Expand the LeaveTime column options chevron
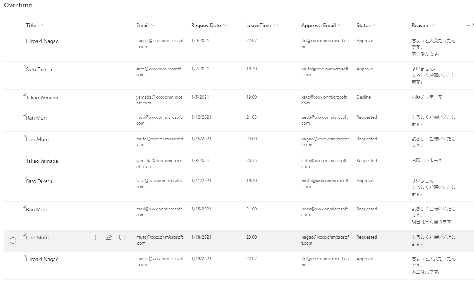The height and width of the screenshot is (290, 474). [275, 26]
